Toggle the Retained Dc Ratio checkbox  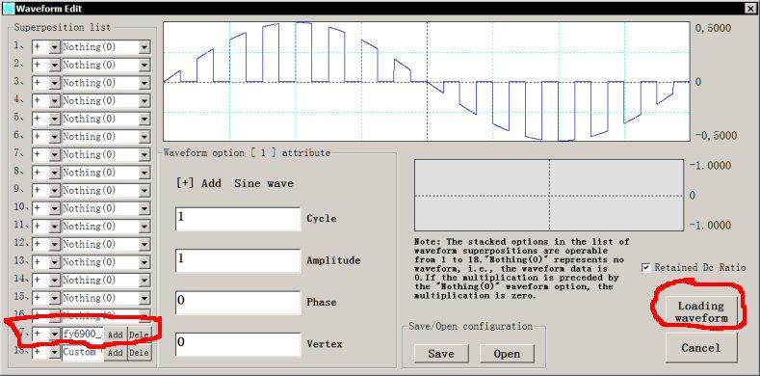646,268
